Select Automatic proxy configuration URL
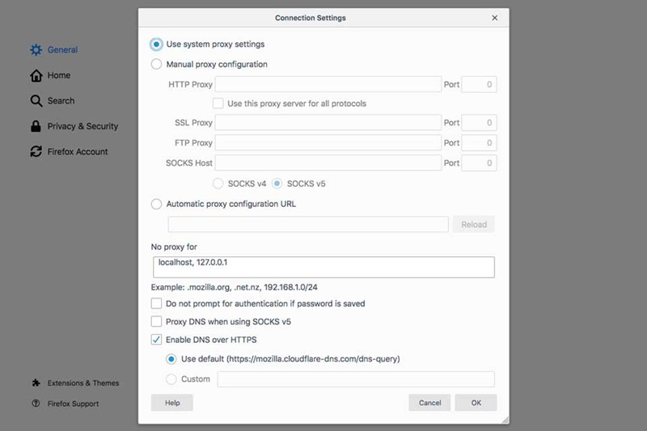Image resolution: width=647 pixels, height=431 pixels. pos(156,204)
